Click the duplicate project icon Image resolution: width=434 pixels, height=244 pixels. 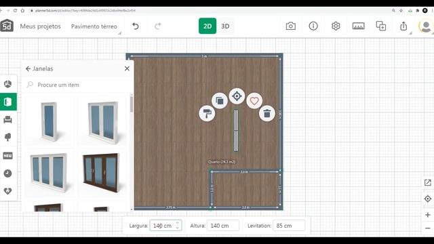381,26
